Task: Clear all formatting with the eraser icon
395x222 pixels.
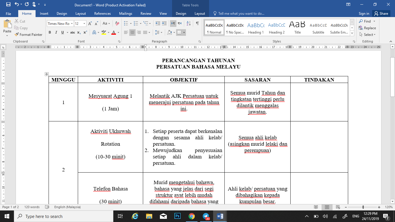Action: [x=117, y=24]
